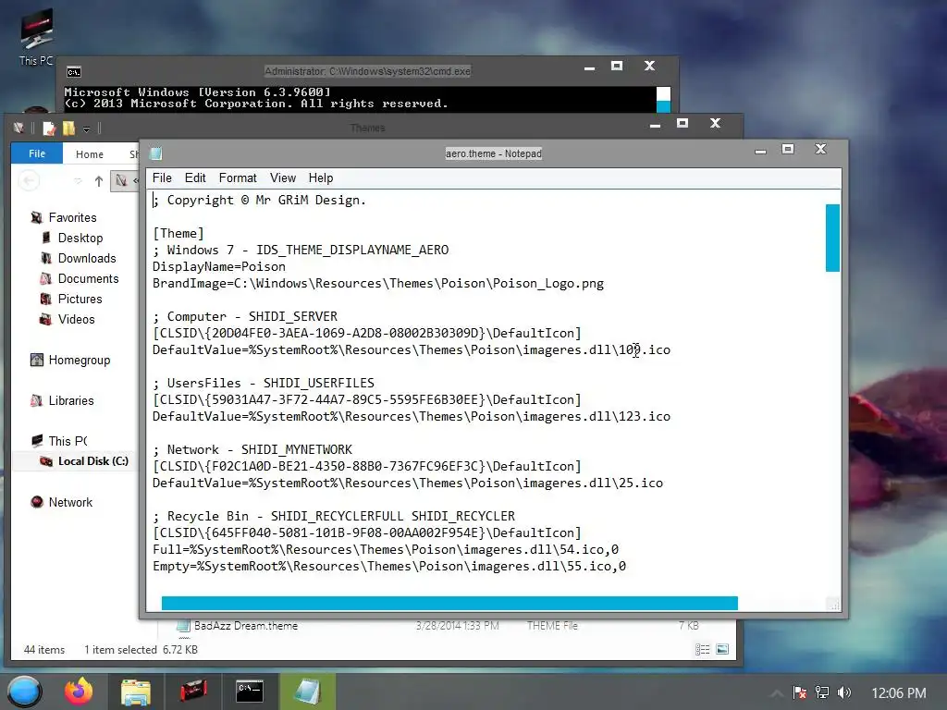The image size is (947, 710).
Task: Click the BrandImage path line
Action: 378,284
